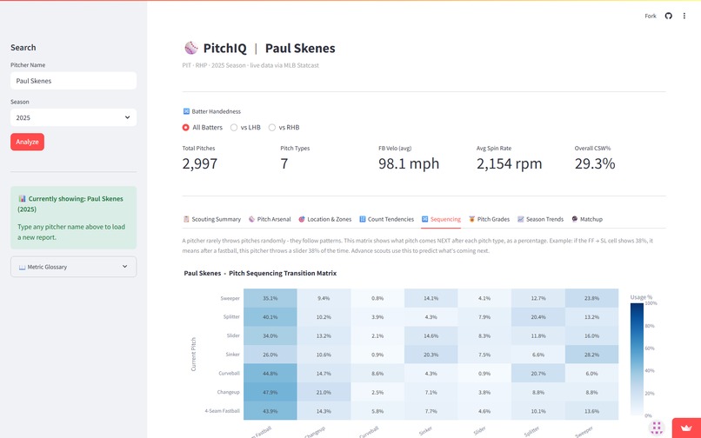This screenshot has width=701, height=438.
Task: Click the 44.8% cell in Curveball row
Action: pyautogui.click(x=270, y=373)
